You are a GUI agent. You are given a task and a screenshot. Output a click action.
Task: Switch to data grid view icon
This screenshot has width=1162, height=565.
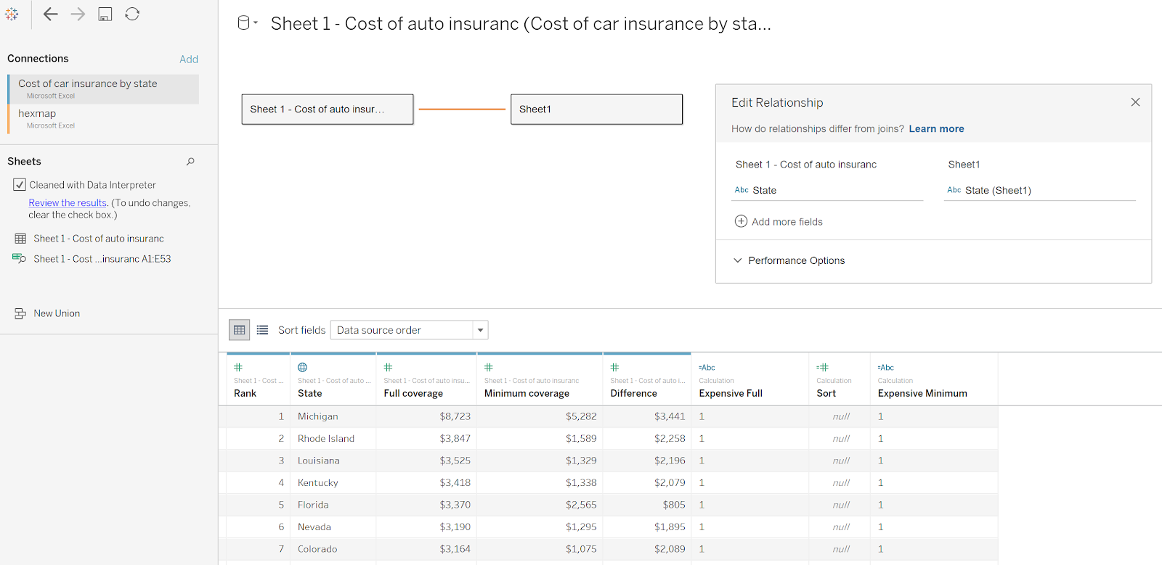tap(240, 330)
